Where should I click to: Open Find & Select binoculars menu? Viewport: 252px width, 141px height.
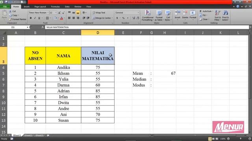(226, 16)
